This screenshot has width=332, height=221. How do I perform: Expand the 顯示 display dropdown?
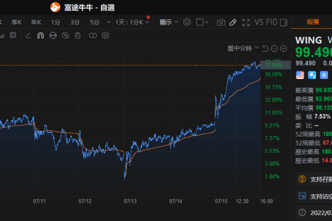click(x=168, y=22)
